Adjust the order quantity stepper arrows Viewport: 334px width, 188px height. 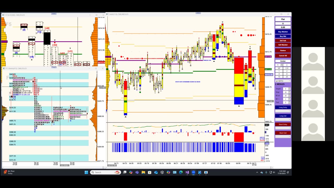tap(281, 65)
